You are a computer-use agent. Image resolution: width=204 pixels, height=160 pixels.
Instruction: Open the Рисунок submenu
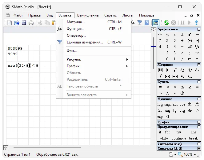point(94,59)
